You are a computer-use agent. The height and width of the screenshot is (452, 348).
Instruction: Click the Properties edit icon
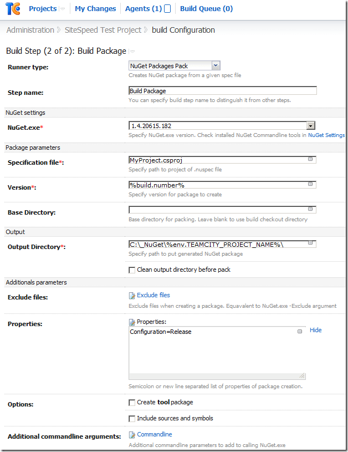[x=132, y=322]
